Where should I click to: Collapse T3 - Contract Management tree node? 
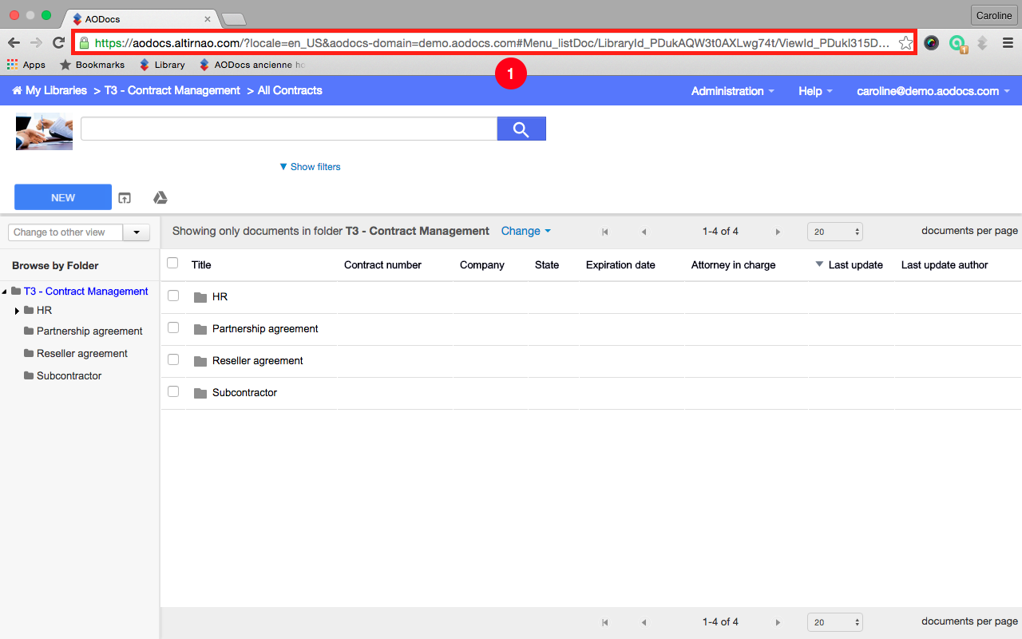click(x=5, y=292)
